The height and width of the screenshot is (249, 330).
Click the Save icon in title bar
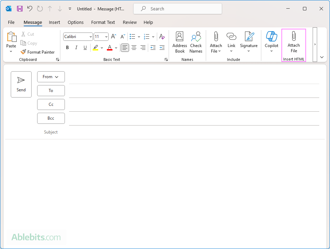pyautogui.click(x=20, y=9)
